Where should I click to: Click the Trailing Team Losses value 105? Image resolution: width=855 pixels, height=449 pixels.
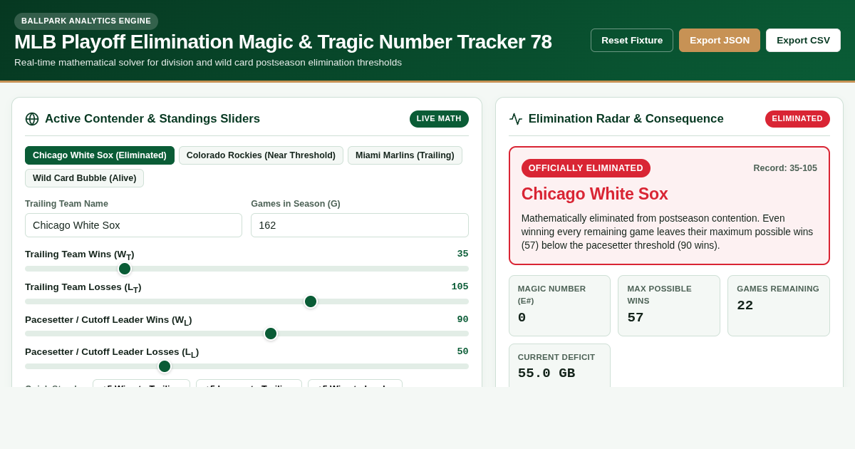pyautogui.click(x=460, y=287)
